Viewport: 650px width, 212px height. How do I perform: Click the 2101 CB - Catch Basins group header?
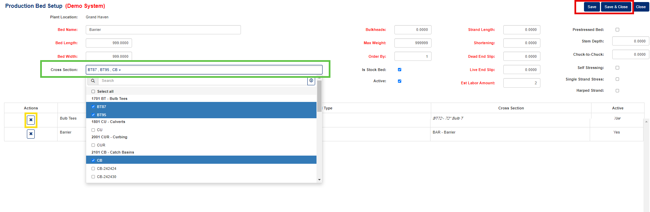[x=113, y=152]
